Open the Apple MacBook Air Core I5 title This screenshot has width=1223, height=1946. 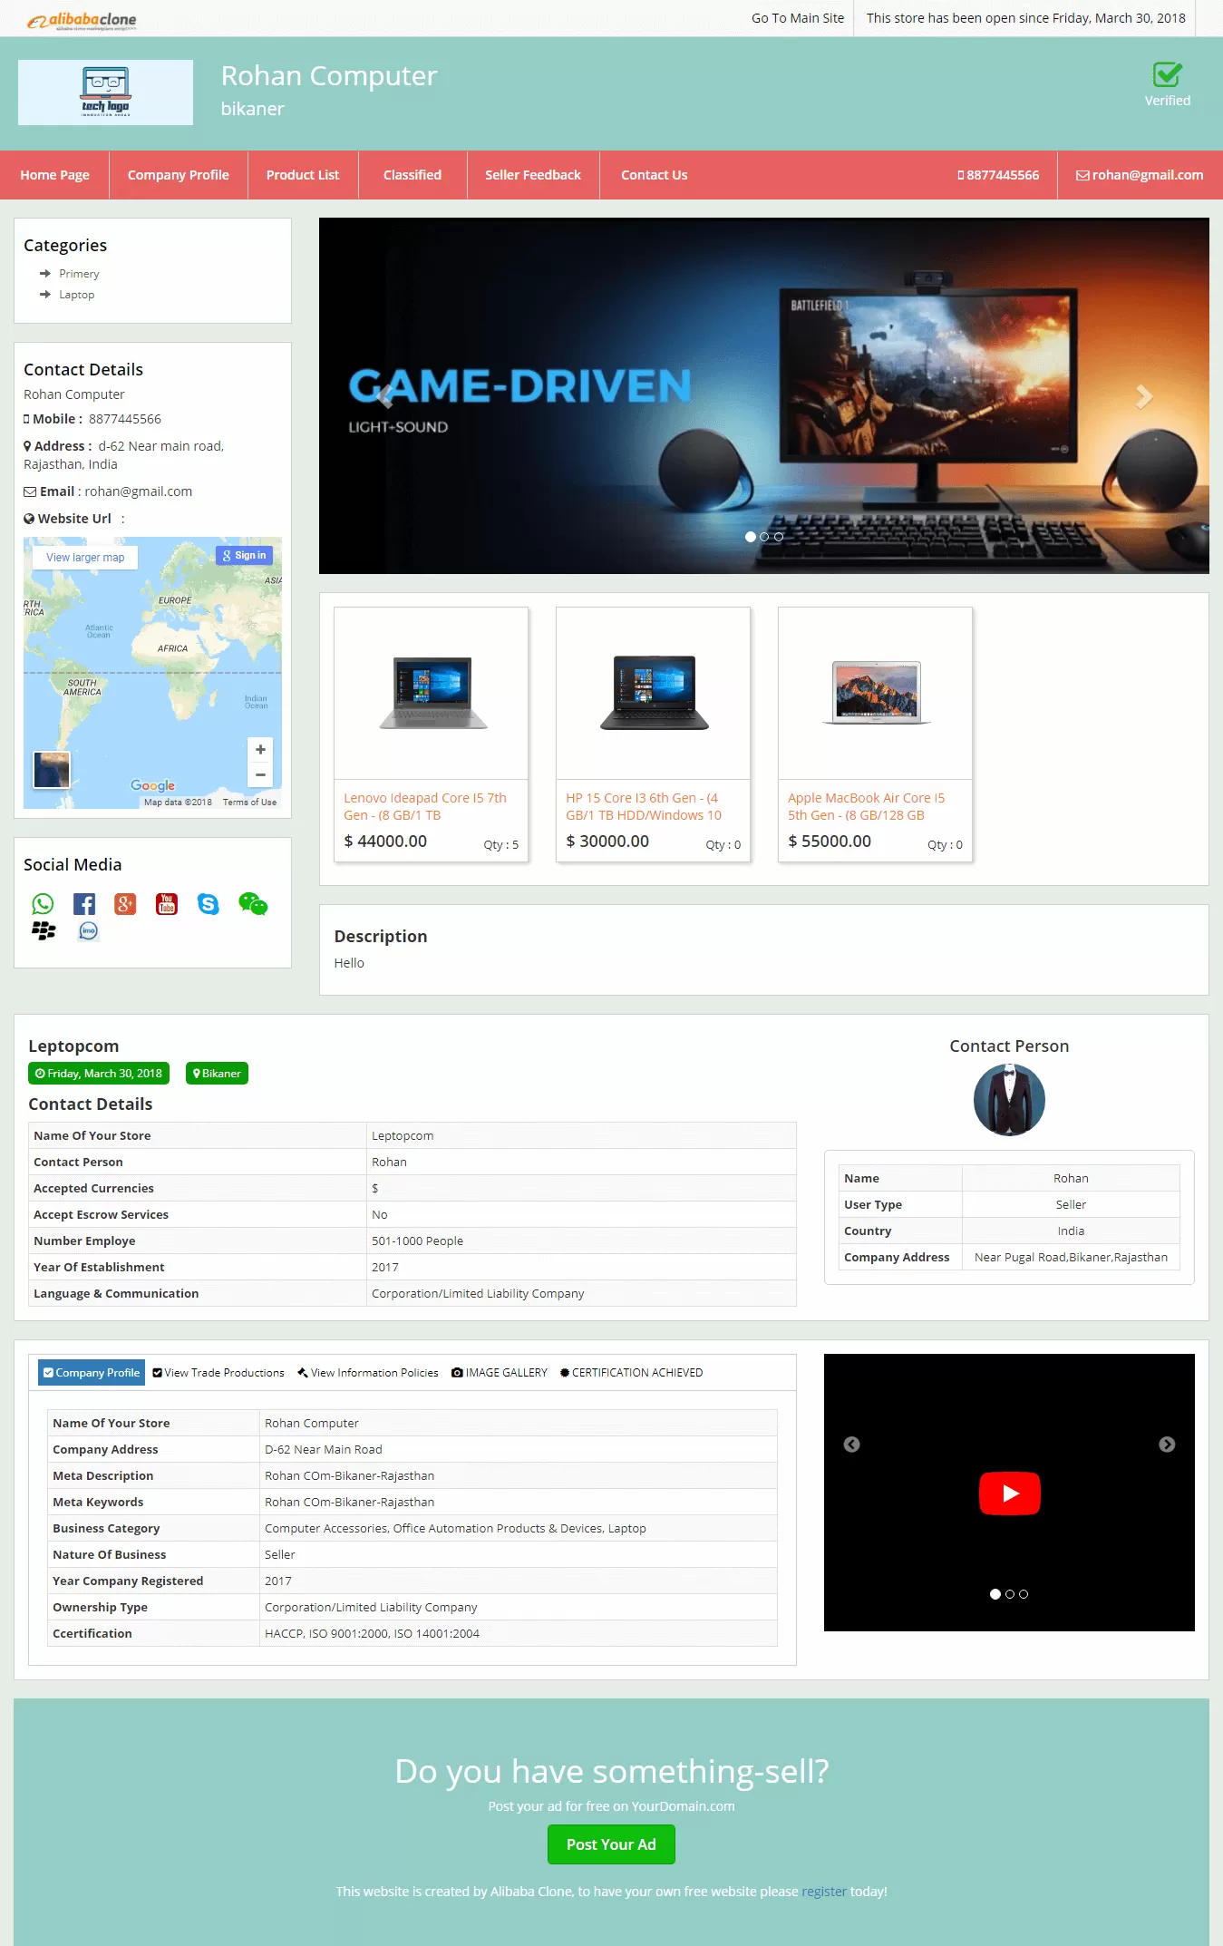pyautogui.click(x=866, y=806)
